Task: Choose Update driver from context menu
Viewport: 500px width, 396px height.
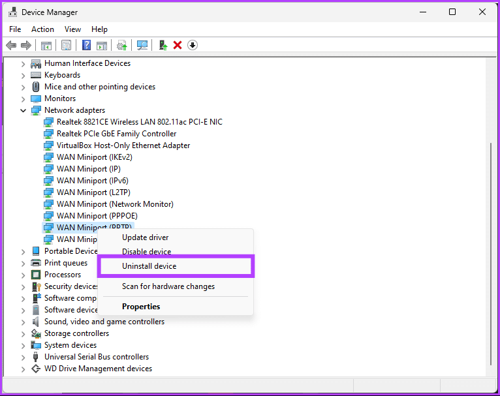Action: [x=176, y=237]
